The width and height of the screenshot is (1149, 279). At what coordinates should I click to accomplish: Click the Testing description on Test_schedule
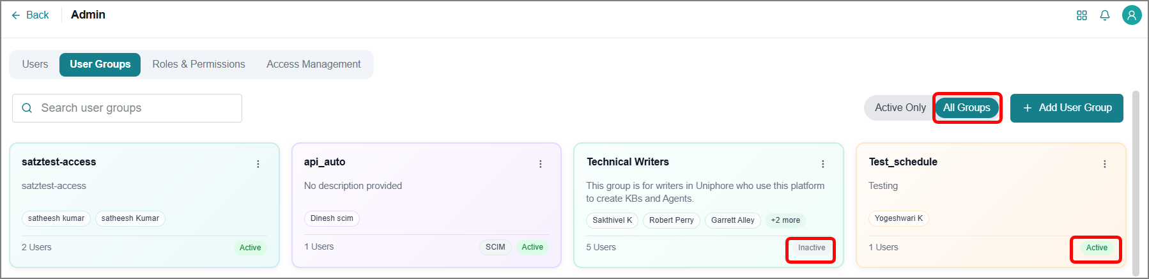883,186
